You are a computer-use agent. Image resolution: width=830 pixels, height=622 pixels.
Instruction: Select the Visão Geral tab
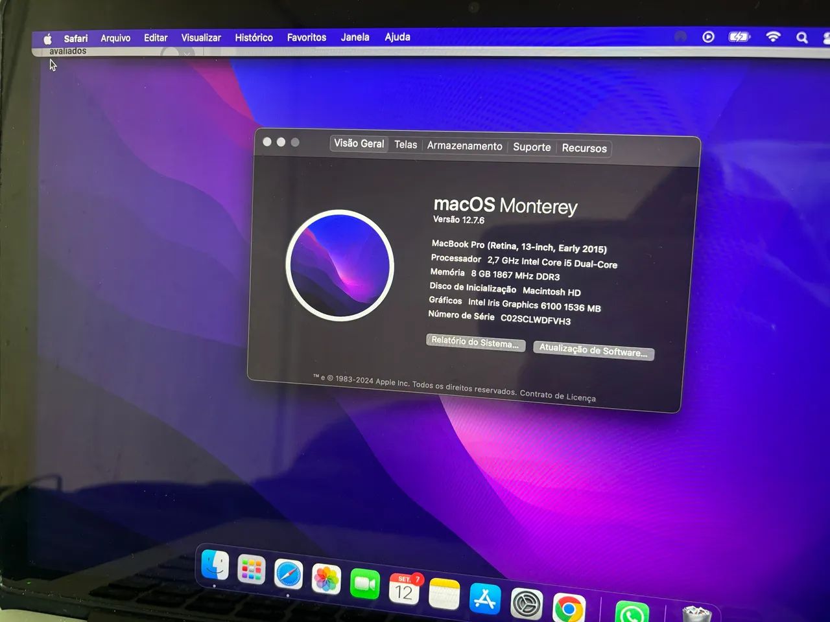[x=359, y=144]
